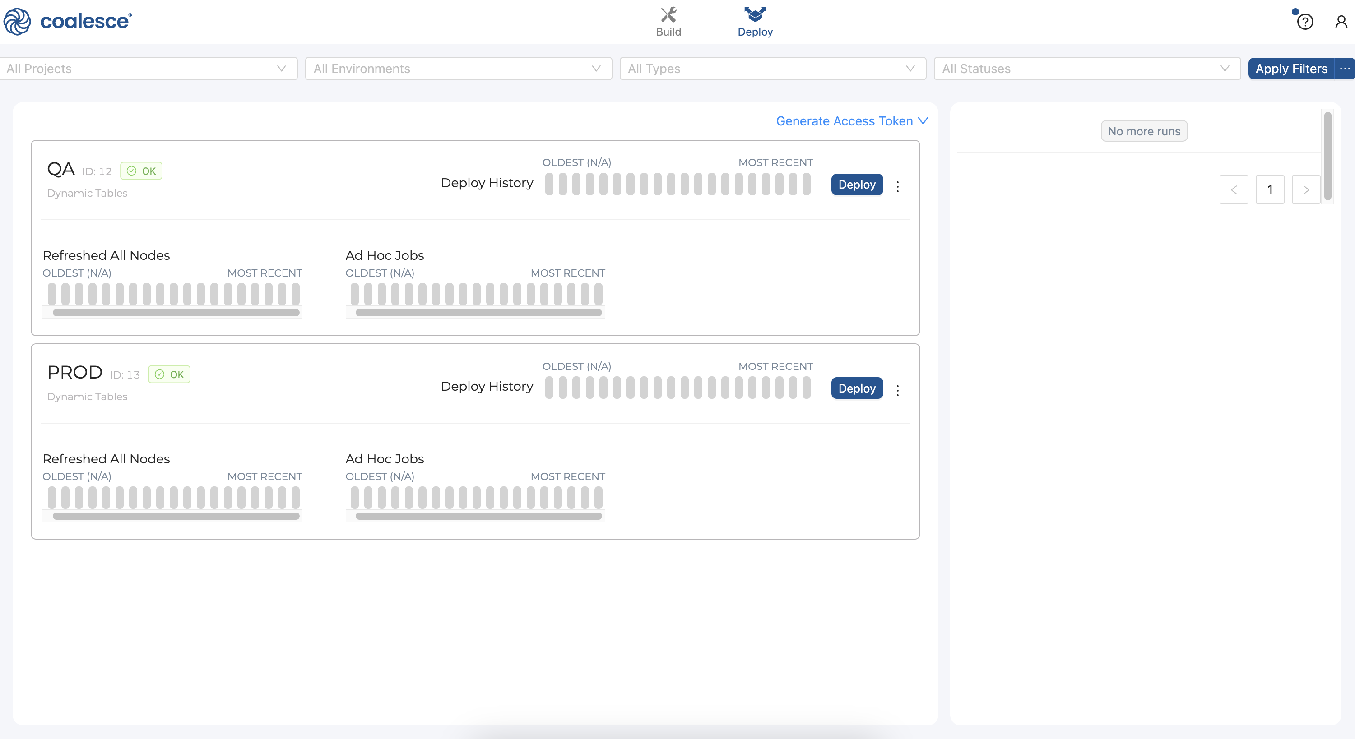
Task: Switch to the Deploy tab
Action: pos(755,22)
